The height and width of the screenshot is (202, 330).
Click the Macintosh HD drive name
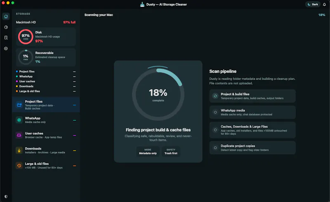click(x=26, y=22)
